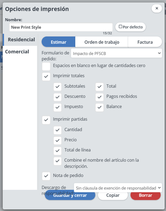Click the red Borrar button

[146, 195]
